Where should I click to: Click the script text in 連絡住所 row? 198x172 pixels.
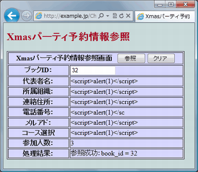tap(104, 102)
